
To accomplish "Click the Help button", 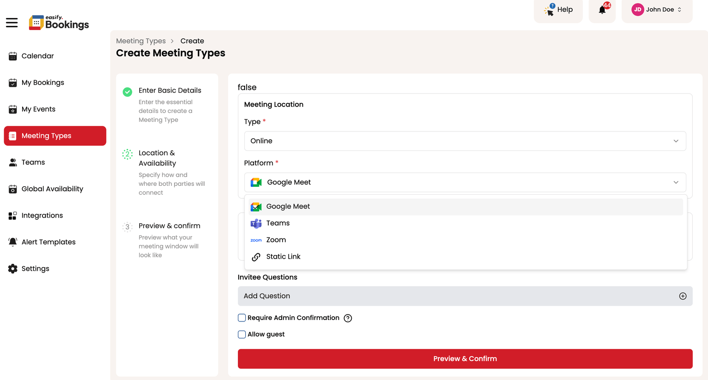I will [558, 10].
